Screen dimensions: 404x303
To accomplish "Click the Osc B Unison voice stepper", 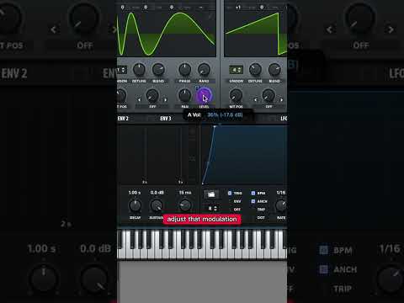I will (x=237, y=70).
